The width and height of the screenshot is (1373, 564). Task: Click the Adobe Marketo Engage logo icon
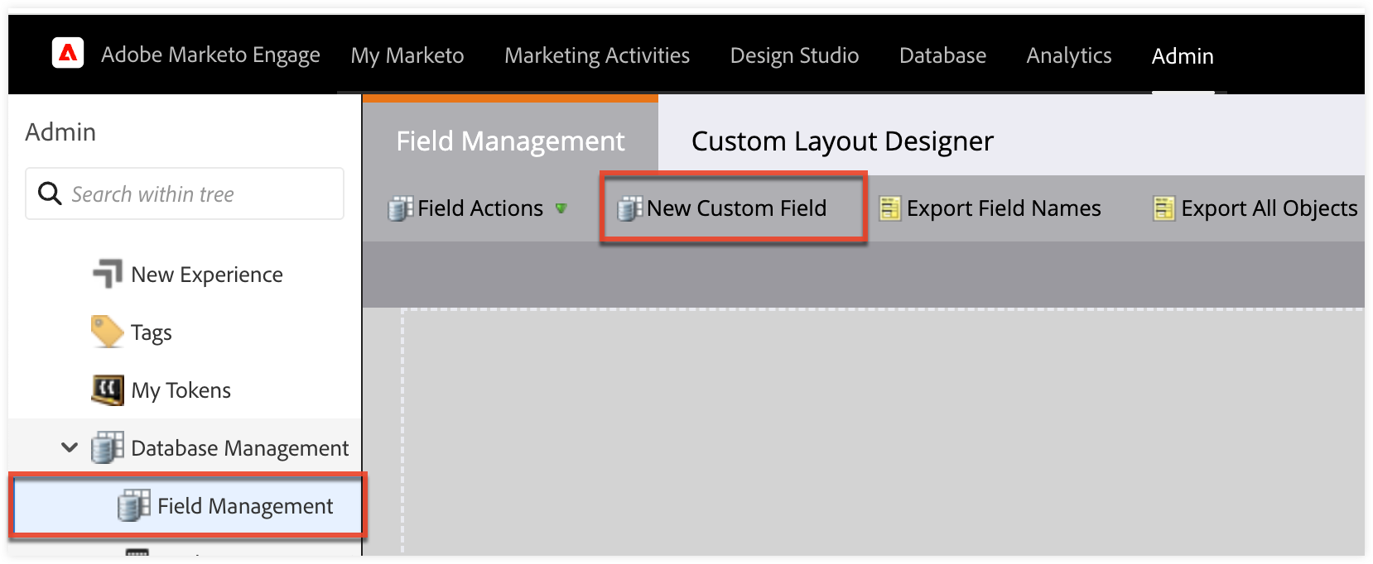coord(68,54)
